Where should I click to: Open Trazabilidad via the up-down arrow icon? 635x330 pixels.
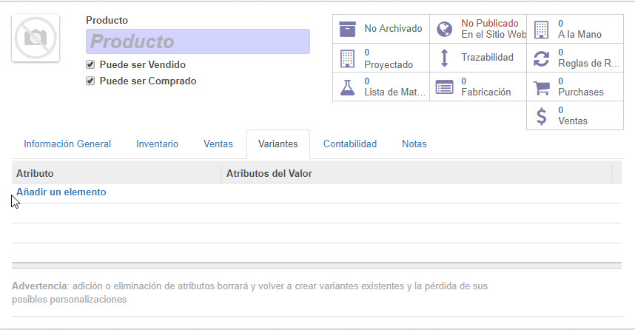coord(444,58)
